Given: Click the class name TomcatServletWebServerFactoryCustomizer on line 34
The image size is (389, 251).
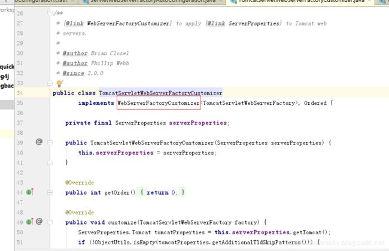Looking at the screenshot, I should point(160,93).
